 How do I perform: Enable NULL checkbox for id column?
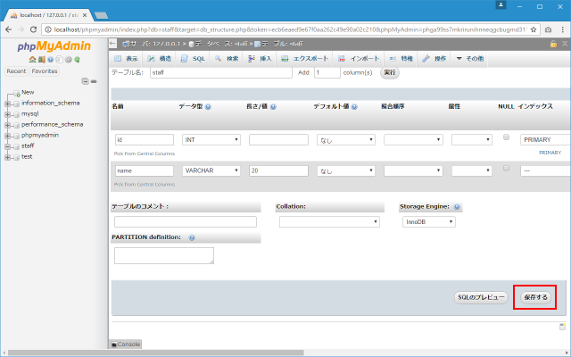click(506, 137)
